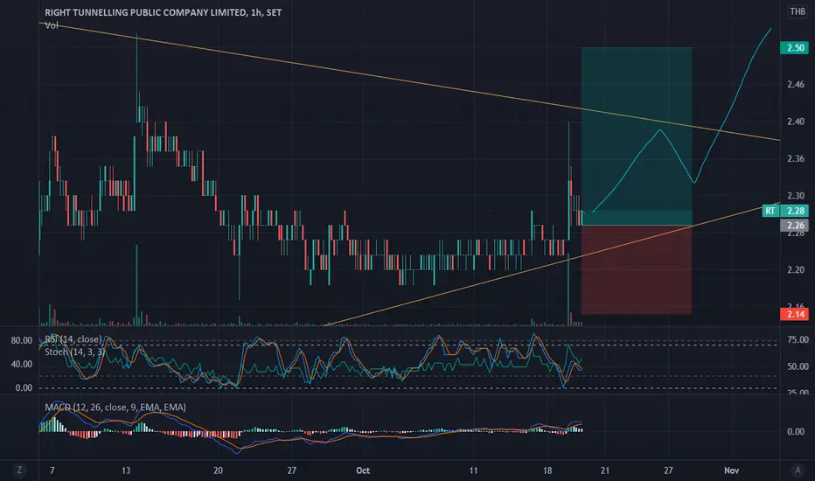Click the grey 2.26 entry price label
This screenshot has height=481, width=815.
point(794,225)
